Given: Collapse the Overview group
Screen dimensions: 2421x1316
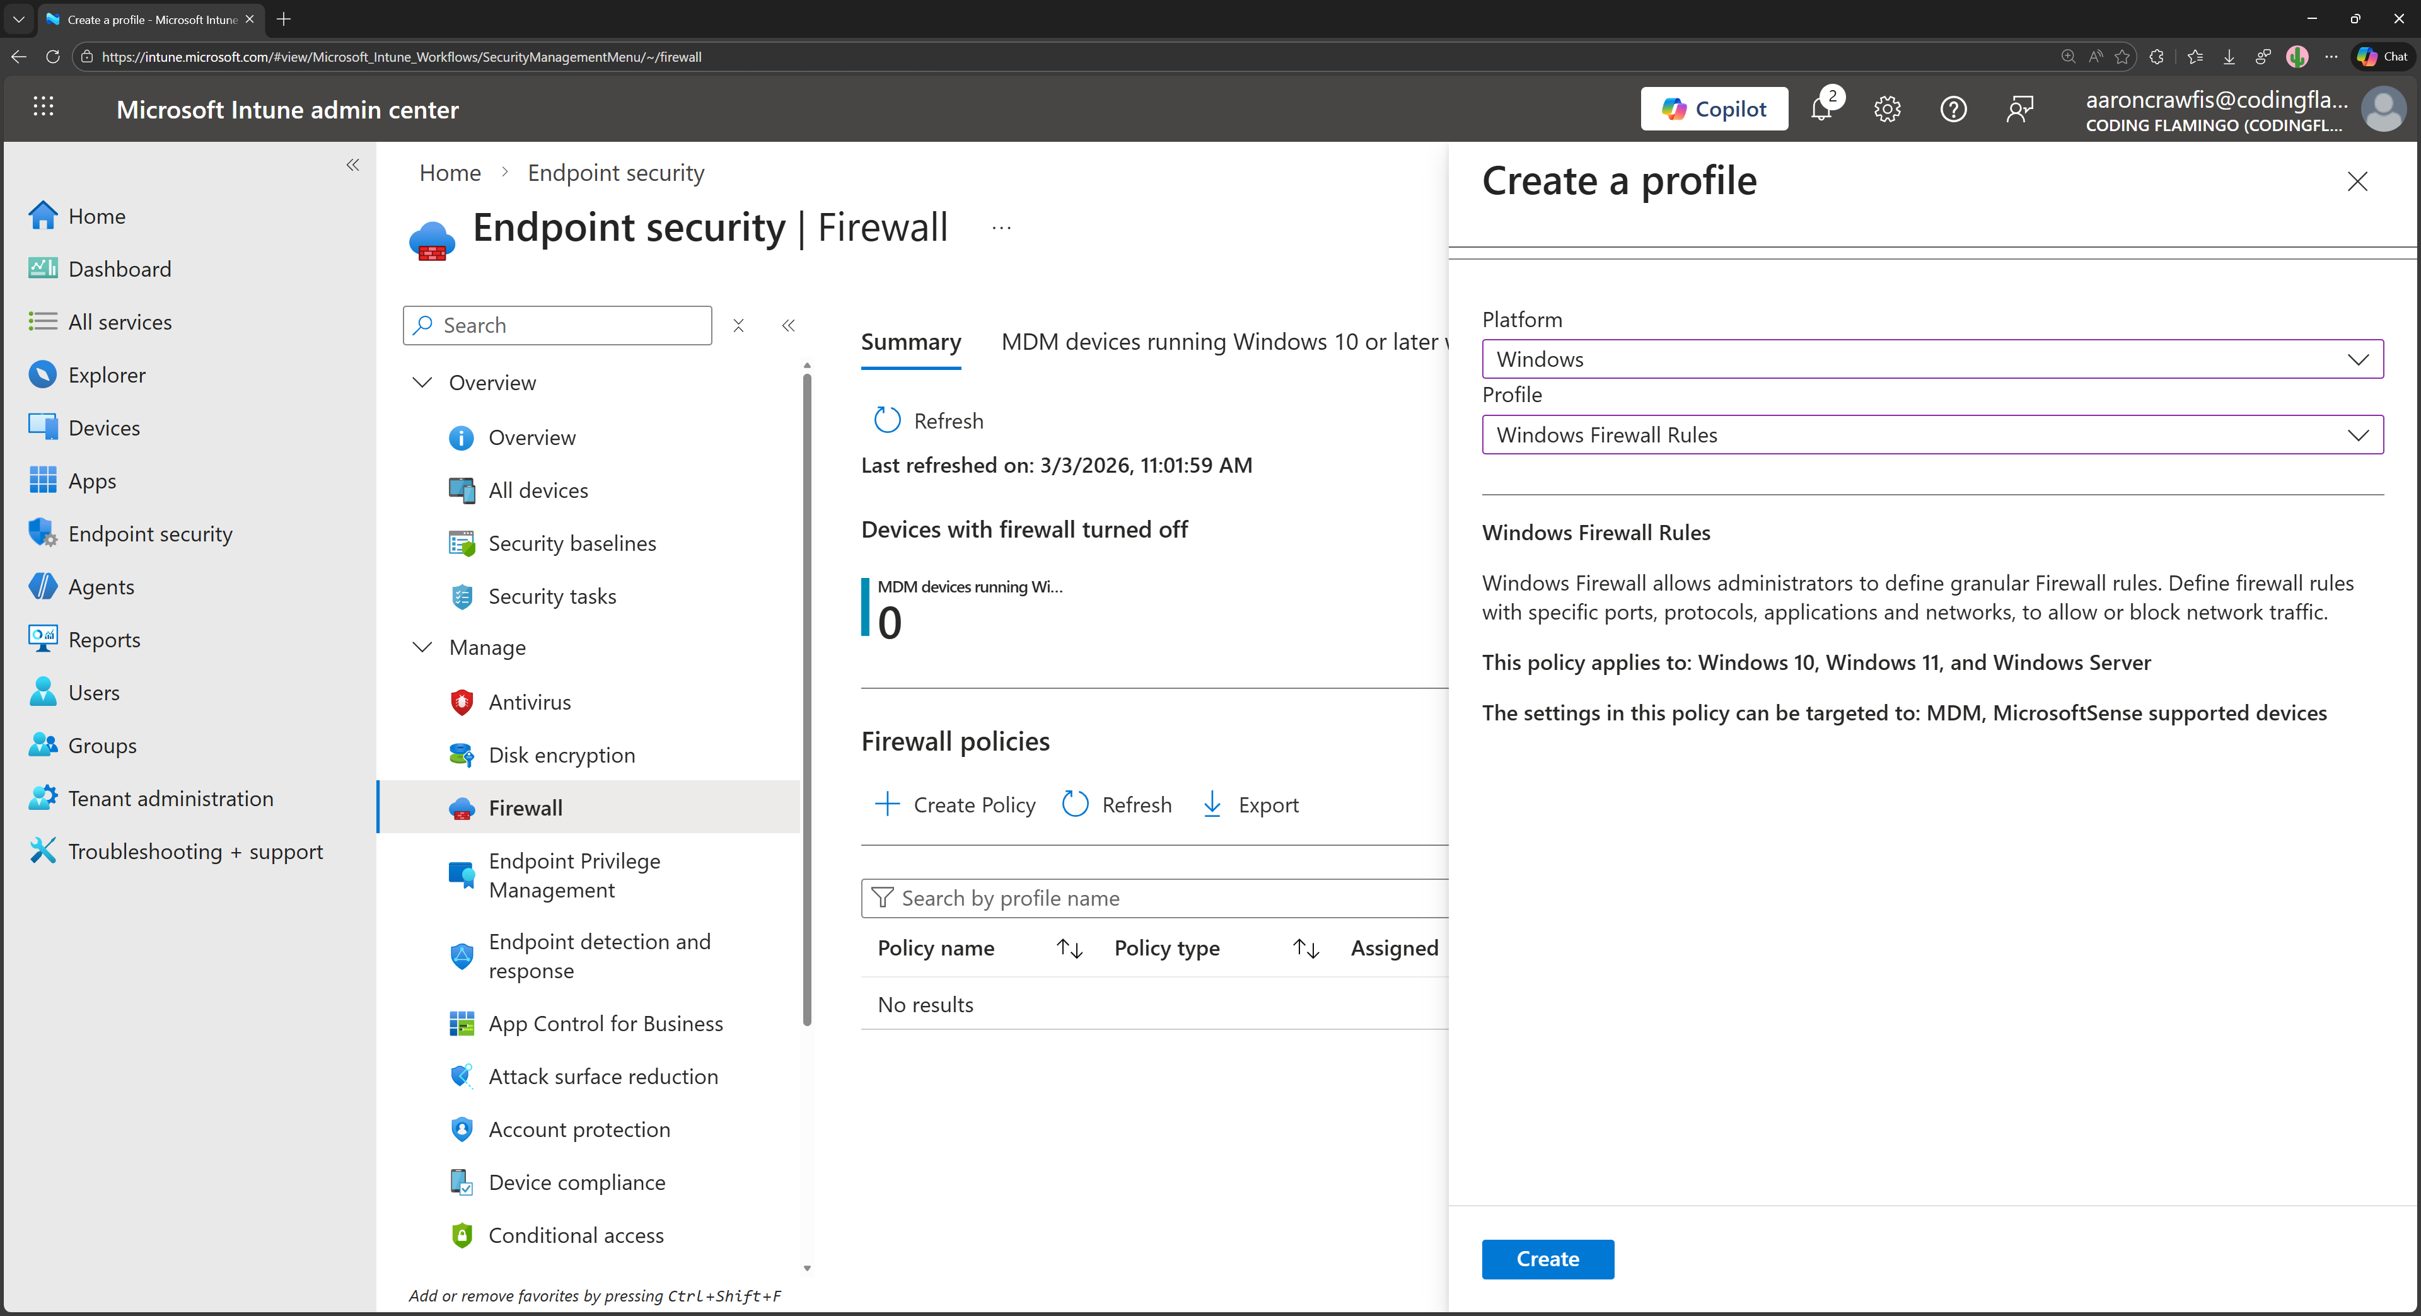Looking at the screenshot, I should (421, 383).
